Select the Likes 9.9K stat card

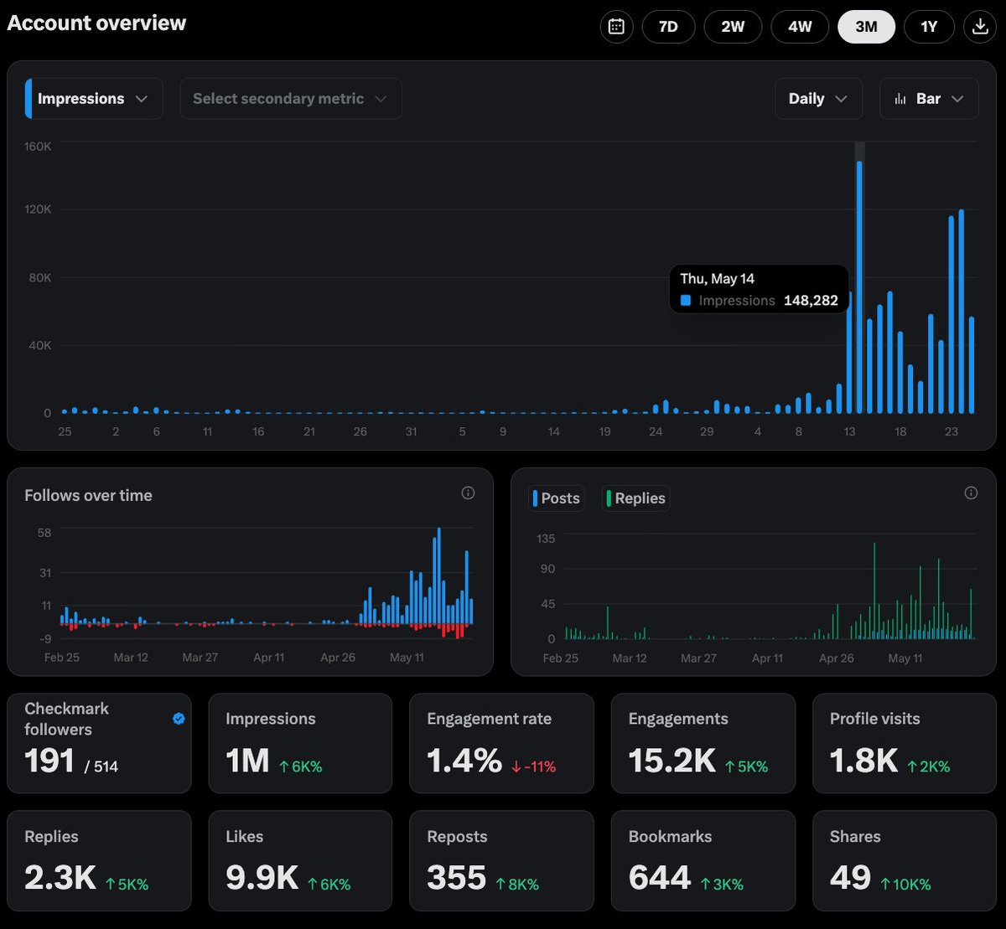300,860
